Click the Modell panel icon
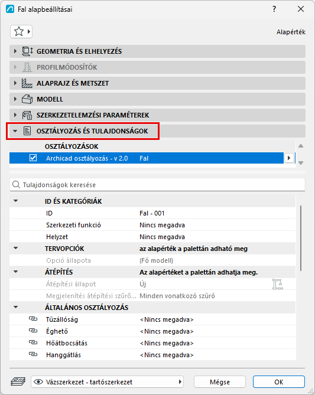The width and height of the screenshot is (315, 395). [x=27, y=99]
